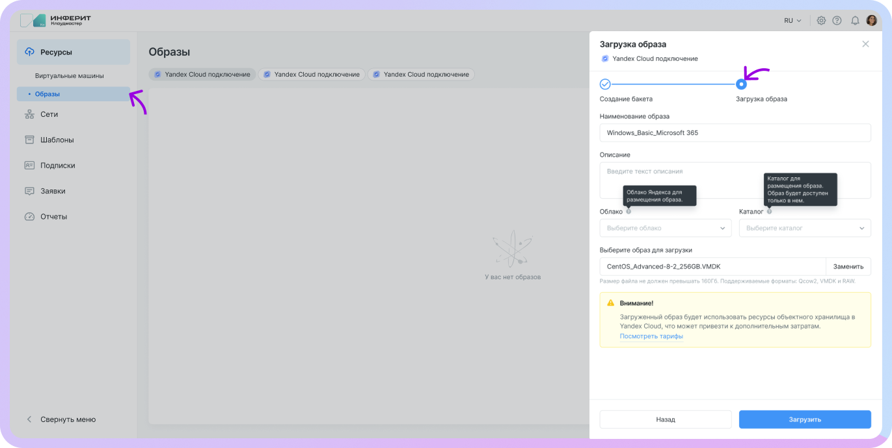Viewport: 892px width, 448px height.
Task: Open the Посмотреть тарифы link
Action: pyautogui.click(x=651, y=336)
